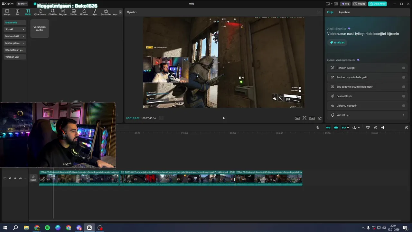Screen dimensions: 412x232
Task: Enable Sesi netleştir checkbox
Action: tap(404, 96)
